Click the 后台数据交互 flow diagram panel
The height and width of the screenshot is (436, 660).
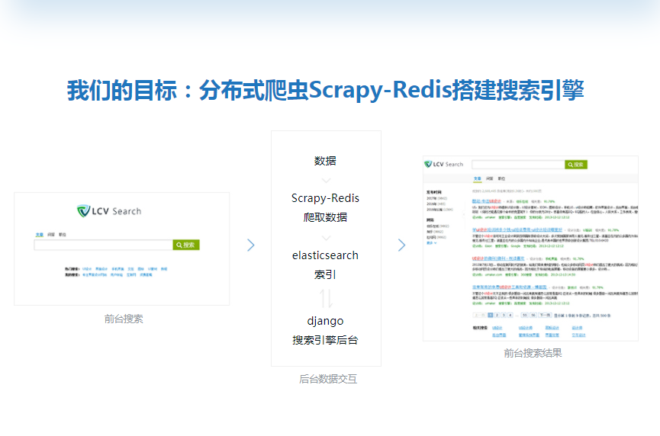[x=326, y=248]
